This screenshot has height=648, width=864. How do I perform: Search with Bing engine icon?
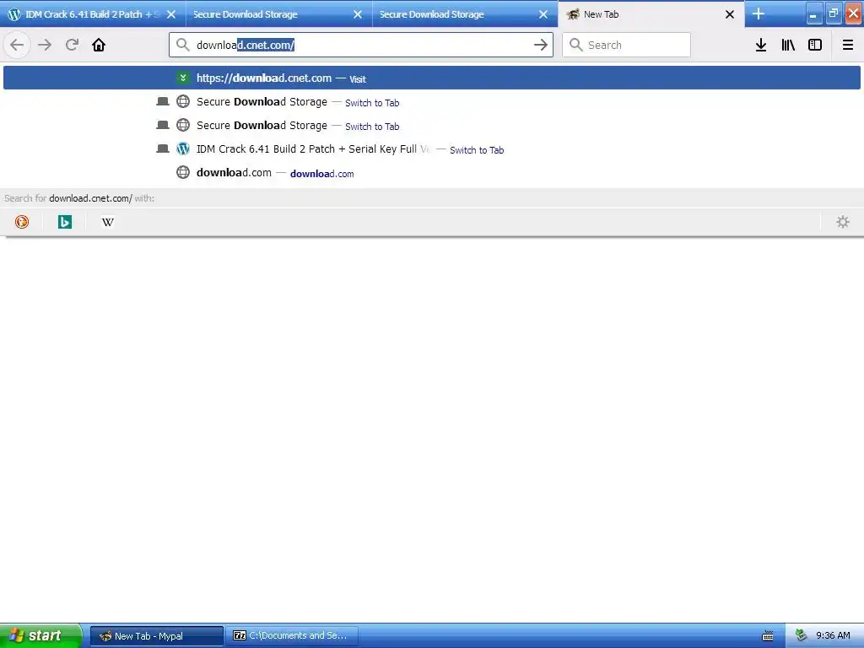[65, 222]
